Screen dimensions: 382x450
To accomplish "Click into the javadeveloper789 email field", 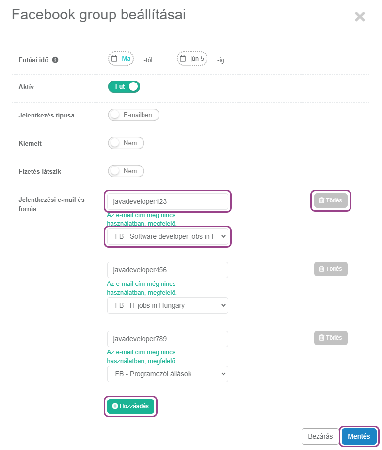I will pyautogui.click(x=167, y=339).
